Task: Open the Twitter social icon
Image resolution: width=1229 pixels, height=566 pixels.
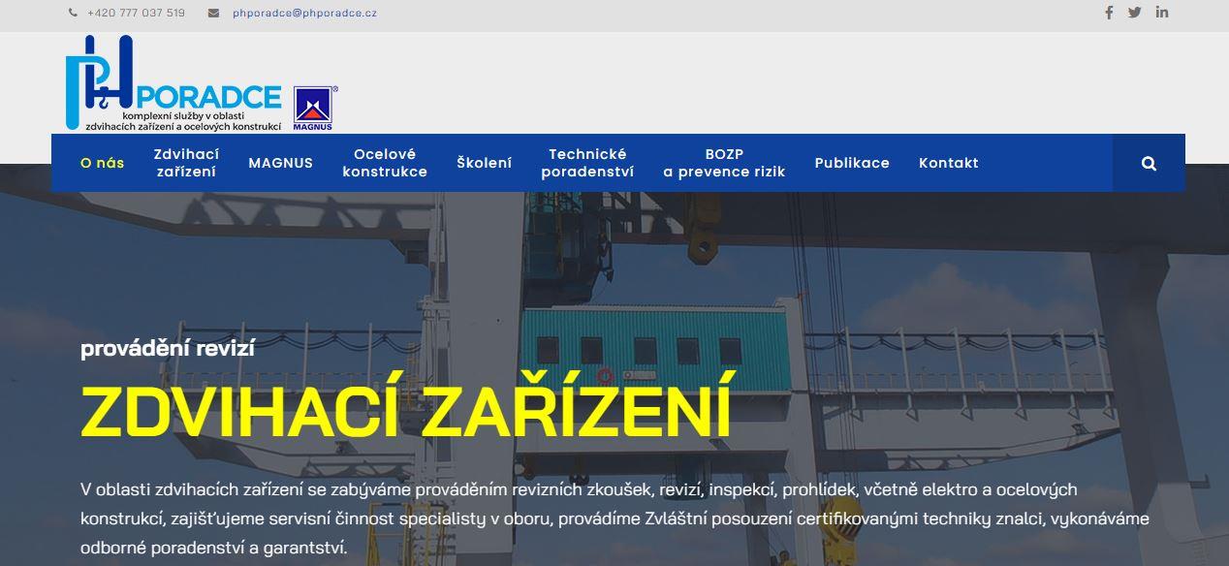Action: coord(1134,13)
